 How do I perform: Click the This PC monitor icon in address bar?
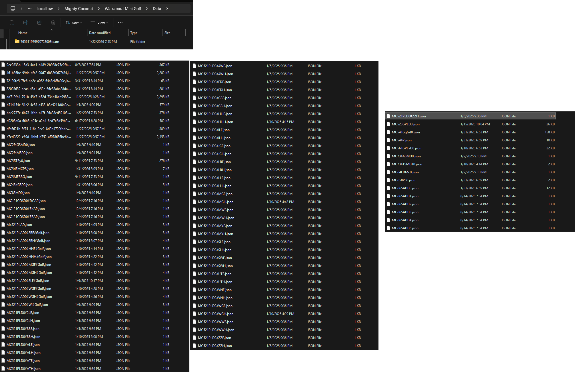click(x=13, y=9)
